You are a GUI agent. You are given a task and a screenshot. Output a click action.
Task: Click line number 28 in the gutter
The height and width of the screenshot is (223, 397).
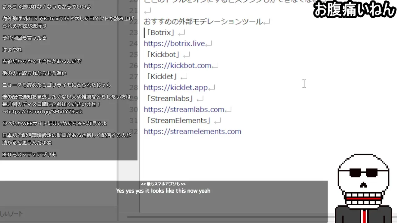[x=133, y=87]
